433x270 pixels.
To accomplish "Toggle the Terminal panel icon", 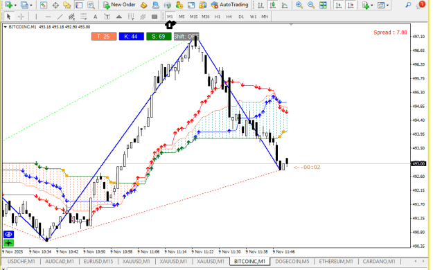I will 79,5.
